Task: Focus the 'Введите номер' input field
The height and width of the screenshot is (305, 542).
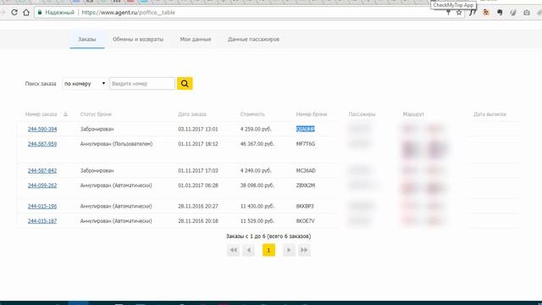Action: pyautogui.click(x=142, y=84)
